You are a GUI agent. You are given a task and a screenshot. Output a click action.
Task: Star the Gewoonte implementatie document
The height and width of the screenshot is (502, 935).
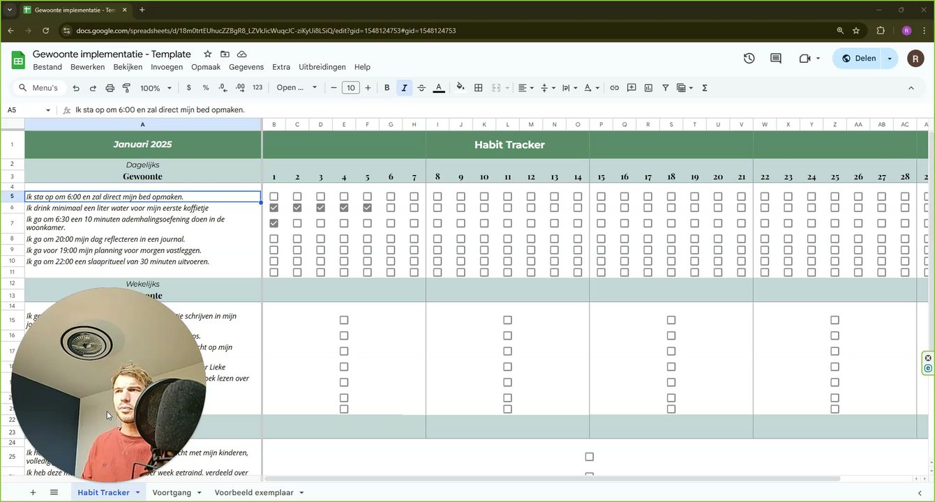coord(208,54)
